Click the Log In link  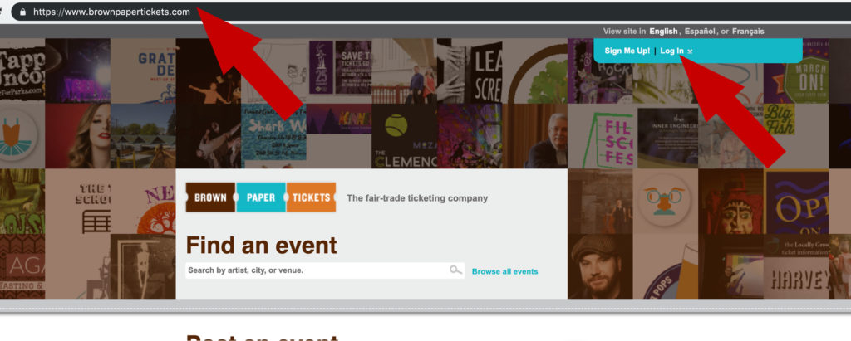[x=671, y=51]
